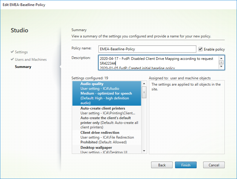Click the Summary section heading
This screenshot has width=237, height=179.
(79, 30)
